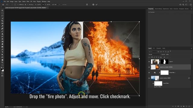The image size is (193, 108).
Task: Open the layer Fill dropdown arrow
Action: click(170, 57)
